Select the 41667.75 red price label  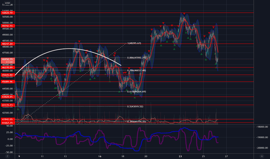click(8, 123)
